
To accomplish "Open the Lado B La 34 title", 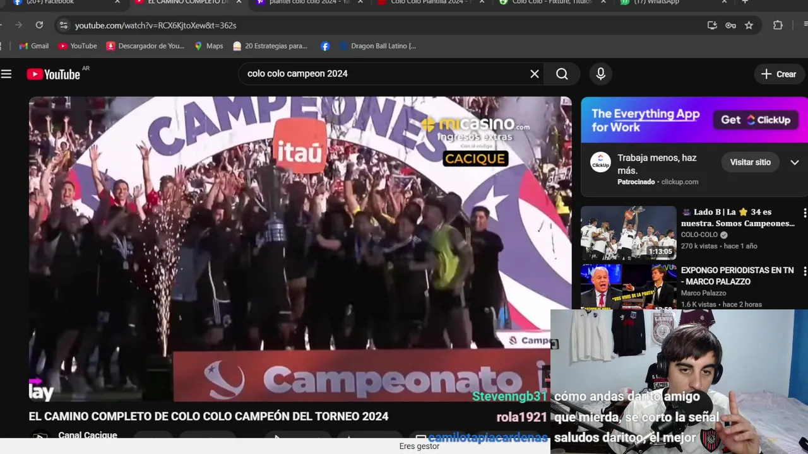I will point(737,218).
